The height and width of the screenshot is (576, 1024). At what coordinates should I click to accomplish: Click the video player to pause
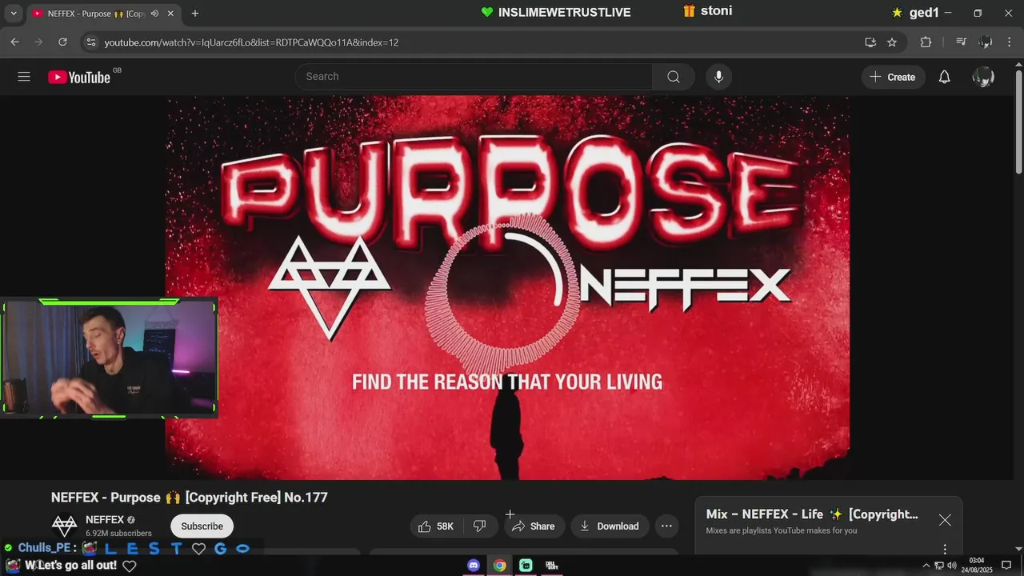click(x=507, y=288)
